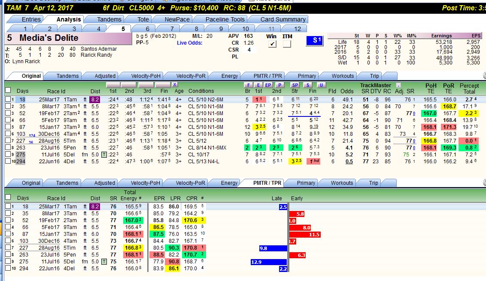Image resolution: width=486 pixels, height=281 pixels.
Task: Check the box for 22Jun16 4Del lower row
Action: (x=8, y=268)
